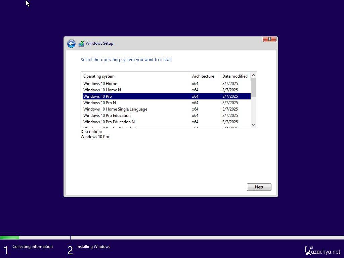344x258 pixels.
Task: Click the blue back arrow button
Action: point(71,44)
